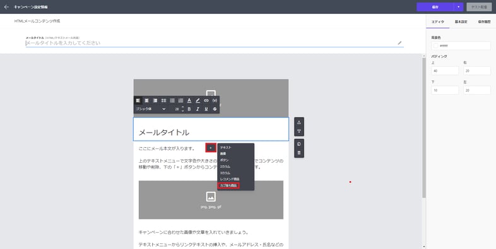The width and height of the screenshot is (496, 249).
Task: Insert a variable with the (v) icon
Action: click(215, 101)
